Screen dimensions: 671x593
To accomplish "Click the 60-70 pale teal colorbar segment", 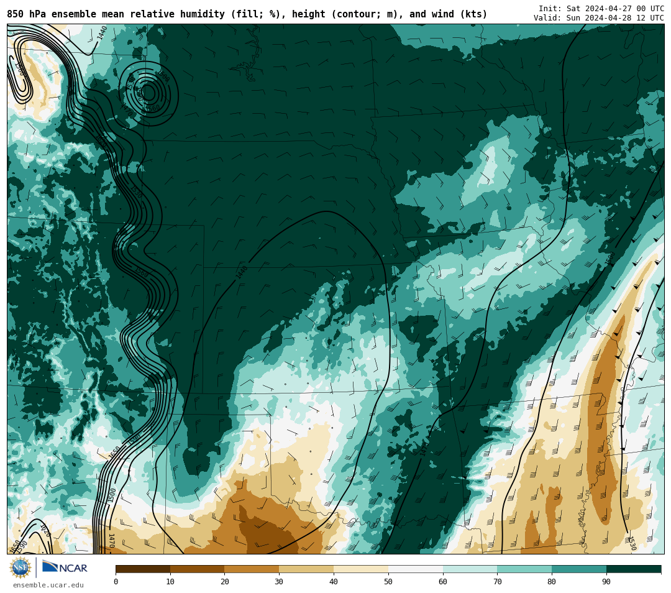I will point(470,569).
